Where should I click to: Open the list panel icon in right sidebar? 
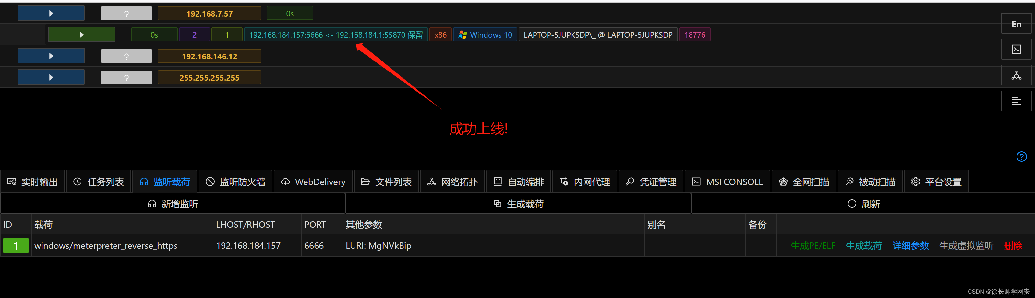tap(1016, 101)
